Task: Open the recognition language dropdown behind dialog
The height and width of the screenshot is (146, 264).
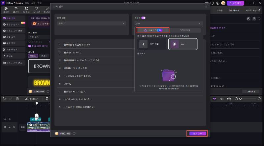Action: click(39, 37)
